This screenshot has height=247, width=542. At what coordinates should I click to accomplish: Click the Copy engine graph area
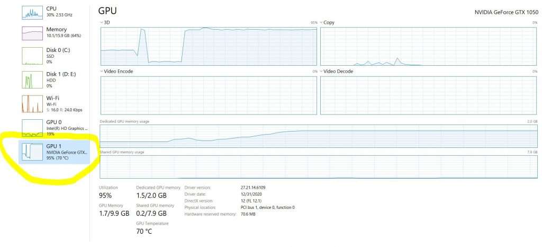click(x=429, y=46)
